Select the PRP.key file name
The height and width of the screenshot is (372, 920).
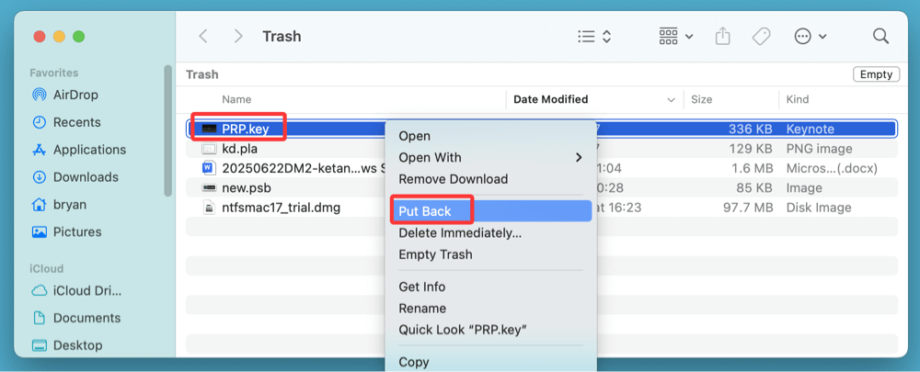246,129
